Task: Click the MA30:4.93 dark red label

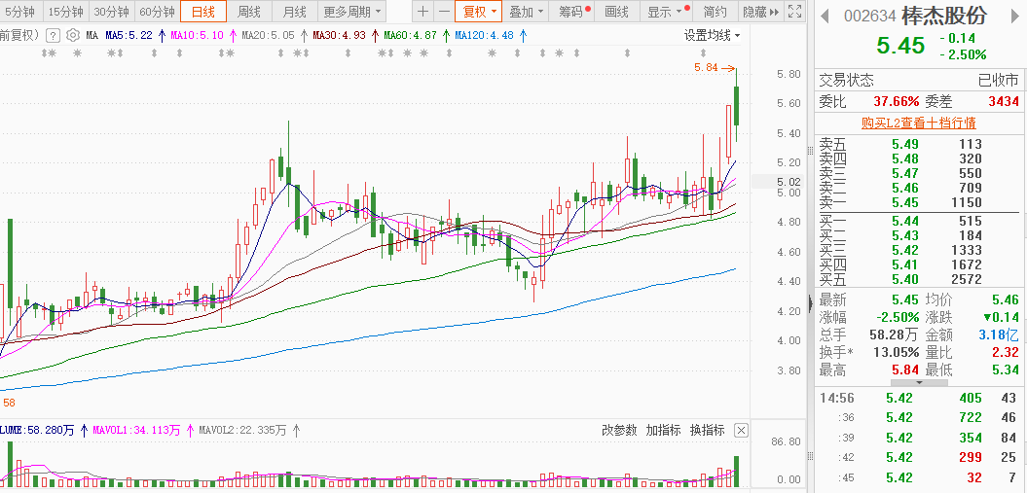Action: coord(340,35)
